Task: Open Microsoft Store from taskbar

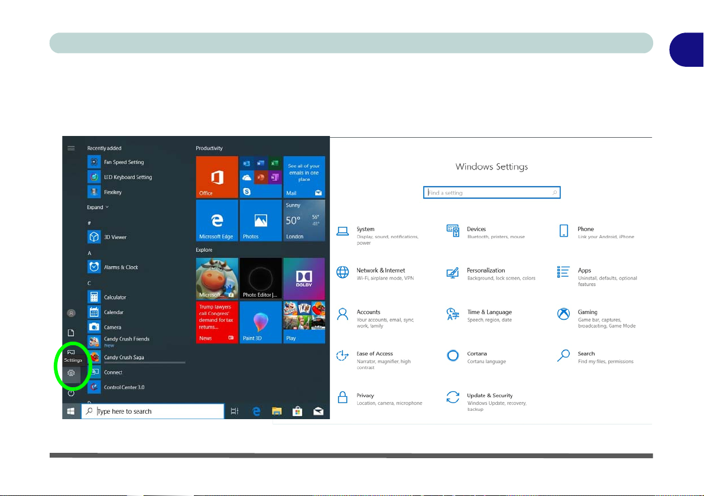Action: pos(297,411)
